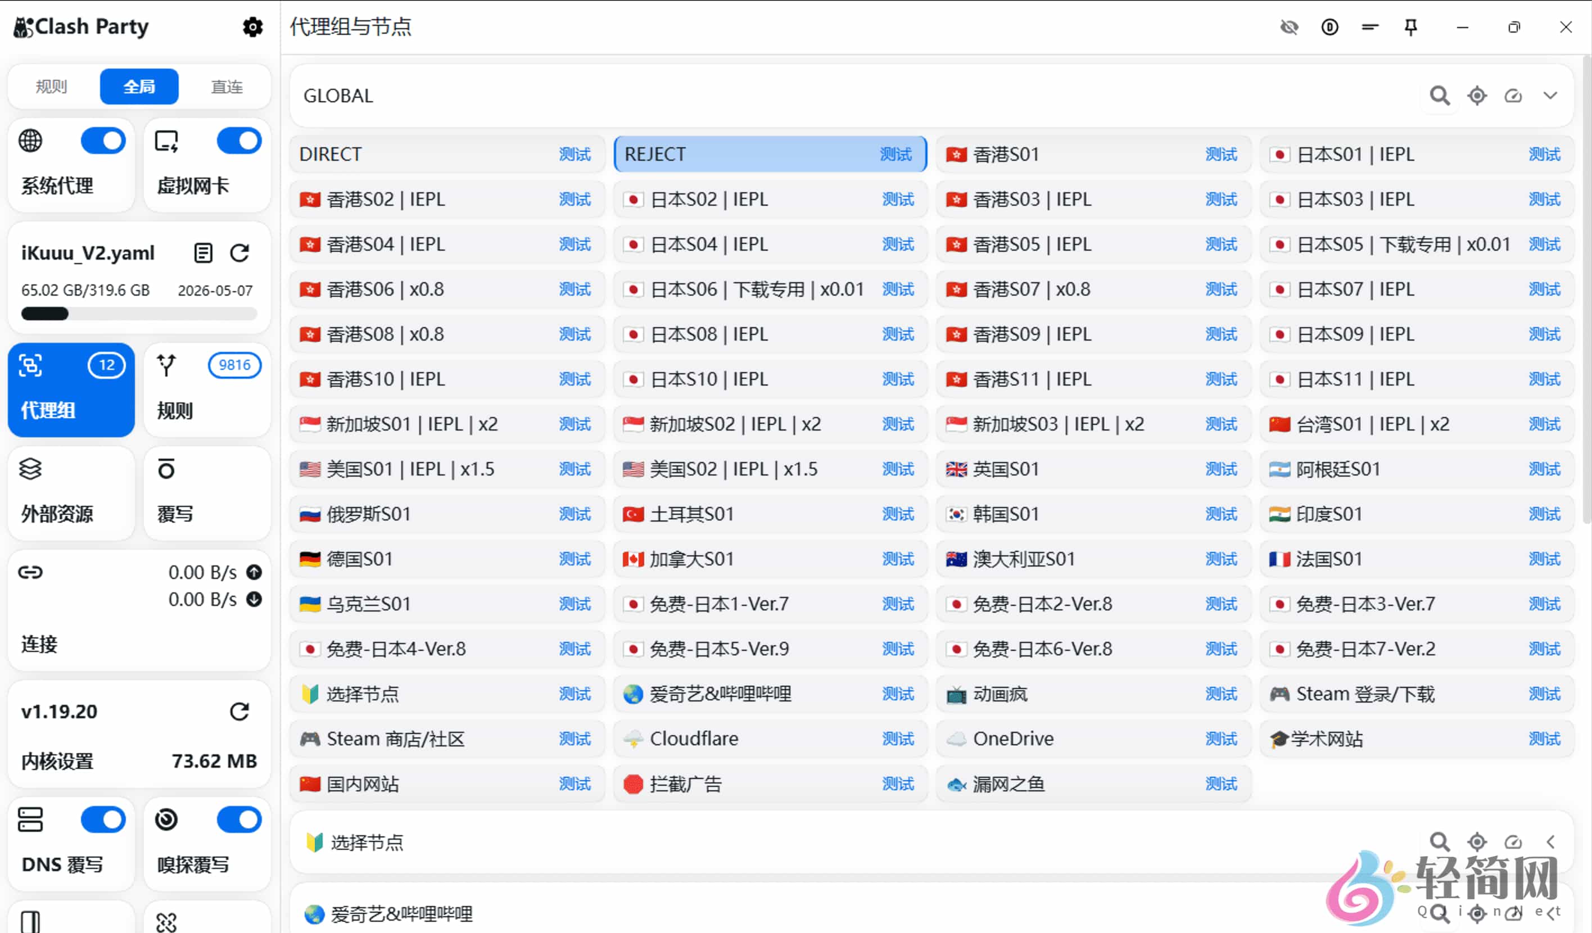The image size is (1592, 933).
Task: Enable the 系统代理 system proxy toggle
Action: 103,141
